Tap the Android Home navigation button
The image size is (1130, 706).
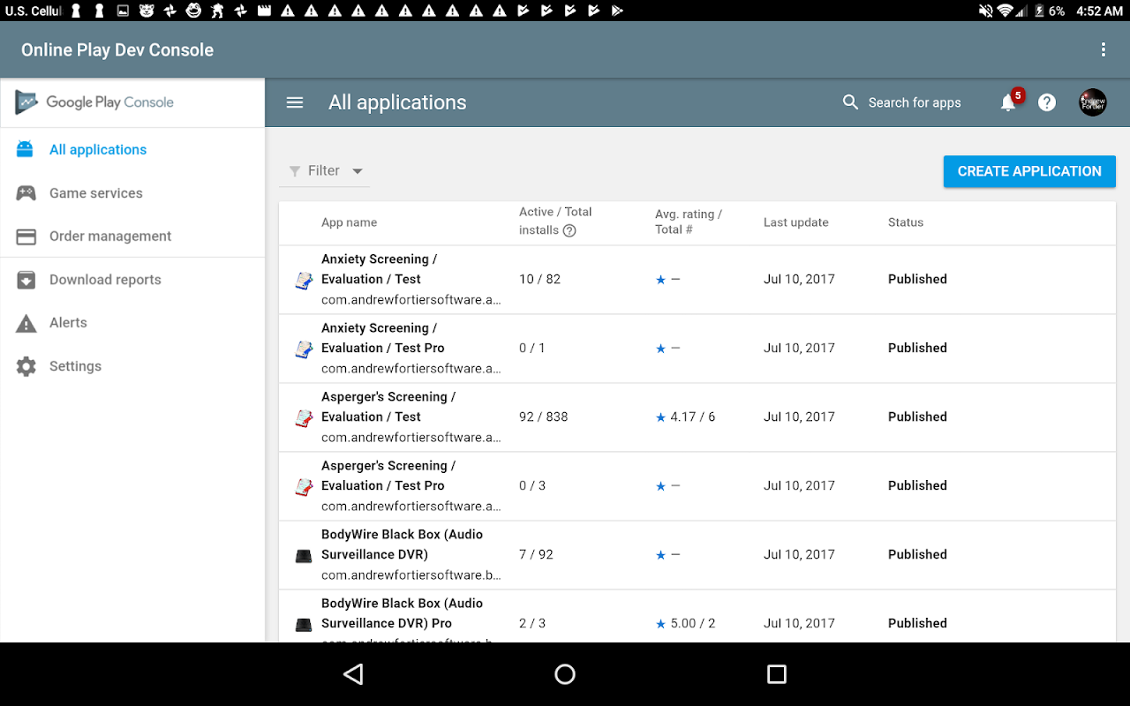(565, 674)
